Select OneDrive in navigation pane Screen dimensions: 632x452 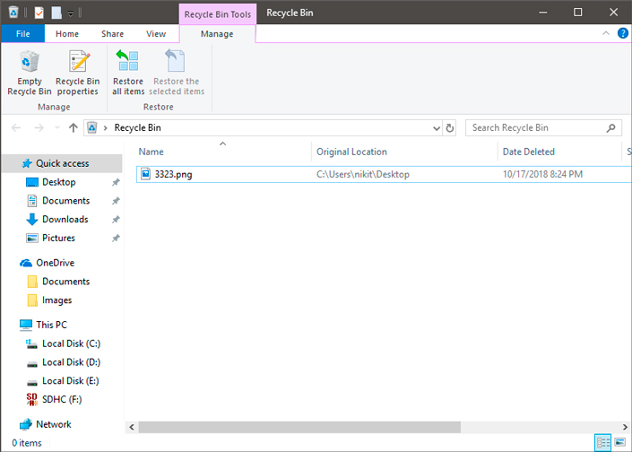(56, 263)
